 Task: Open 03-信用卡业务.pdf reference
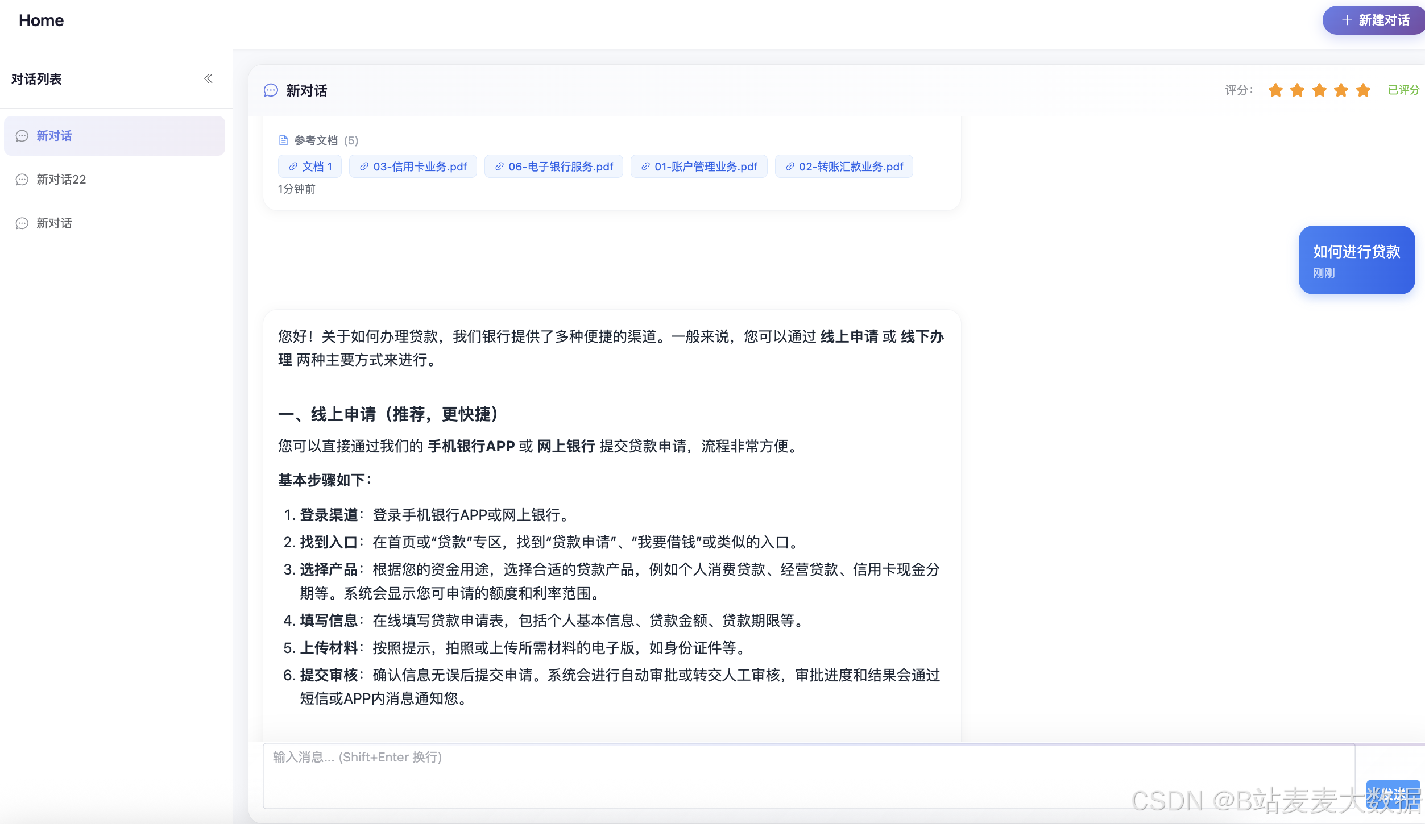(x=413, y=167)
